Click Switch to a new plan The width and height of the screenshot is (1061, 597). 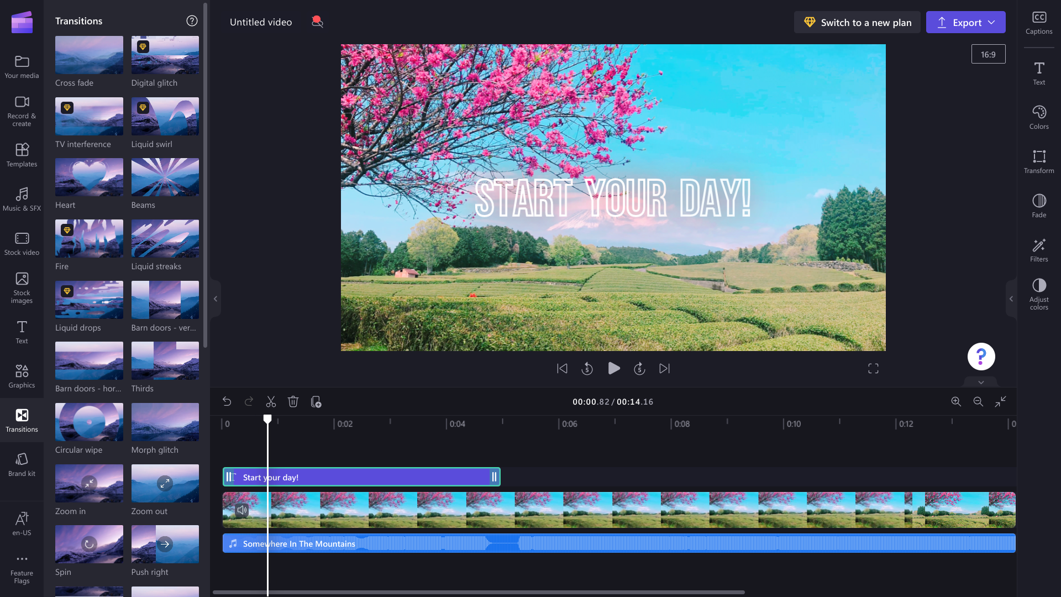pyautogui.click(x=857, y=23)
